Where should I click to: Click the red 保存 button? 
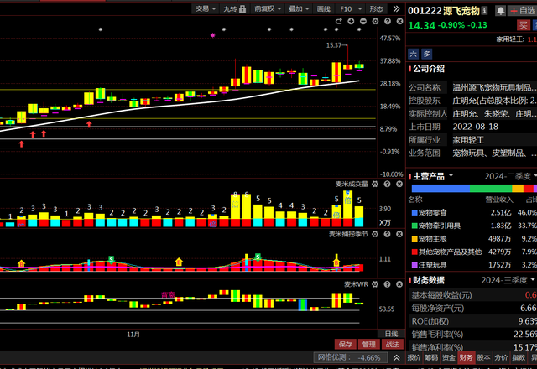[345, 344]
